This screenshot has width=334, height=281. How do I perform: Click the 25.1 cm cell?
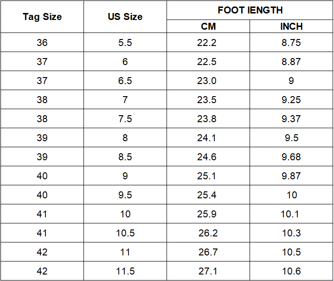click(x=207, y=176)
